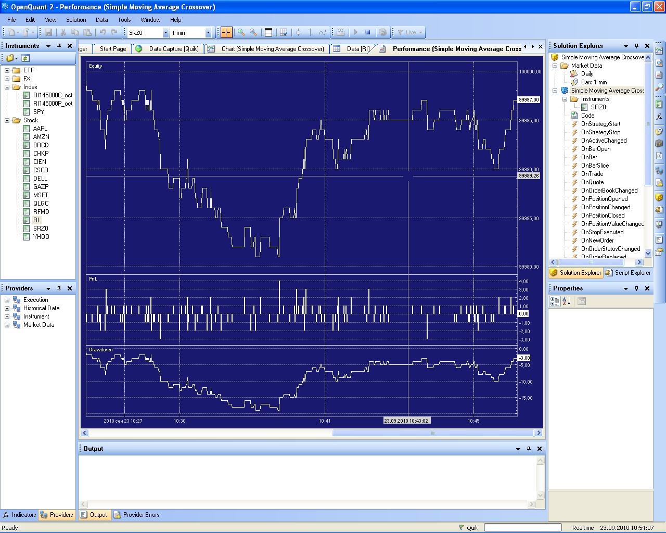
Task: Click the Undo arrow icon
Action: (103, 32)
